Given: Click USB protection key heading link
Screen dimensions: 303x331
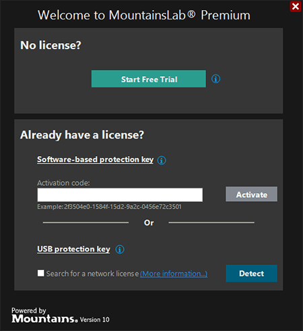Looking at the screenshot, I should click(73, 249).
